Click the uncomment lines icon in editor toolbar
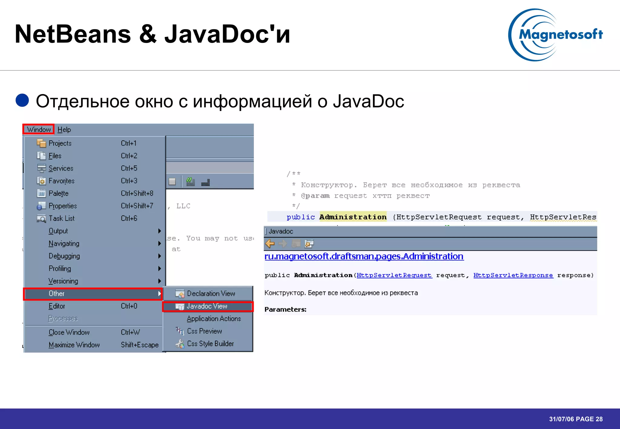The height and width of the screenshot is (429, 620). pos(206,182)
